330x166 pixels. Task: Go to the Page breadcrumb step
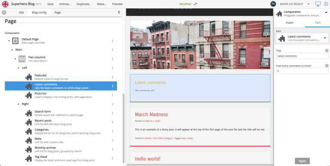coord(58,12)
